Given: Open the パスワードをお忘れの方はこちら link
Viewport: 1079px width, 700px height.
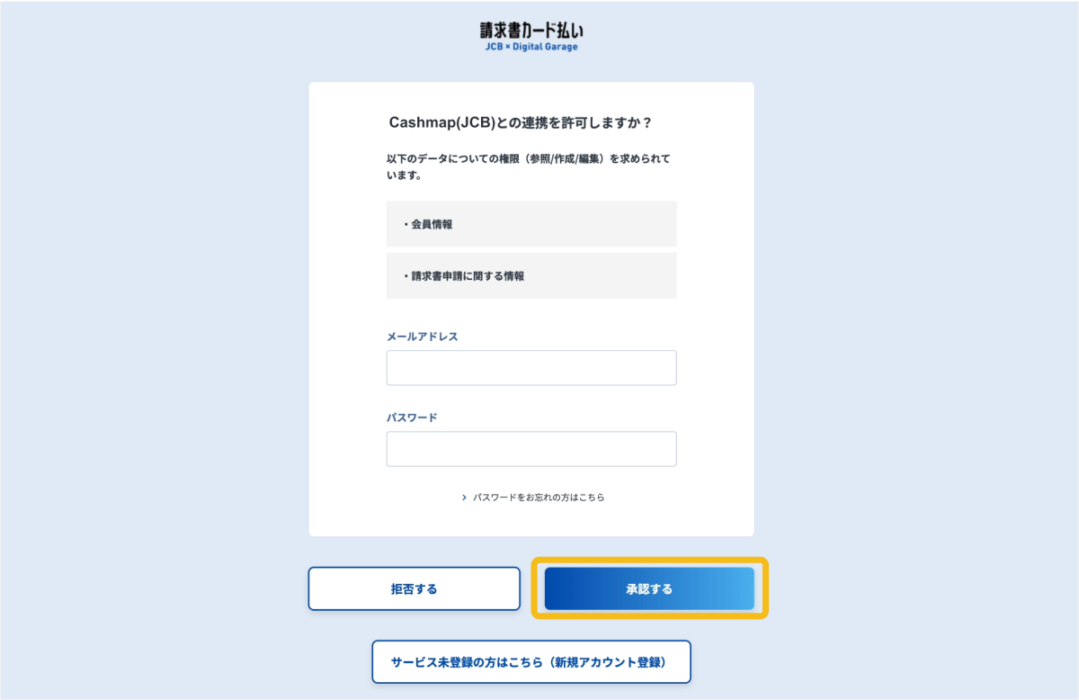Looking at the screenshot, I should pyautogui.click(x=539, y=497).
